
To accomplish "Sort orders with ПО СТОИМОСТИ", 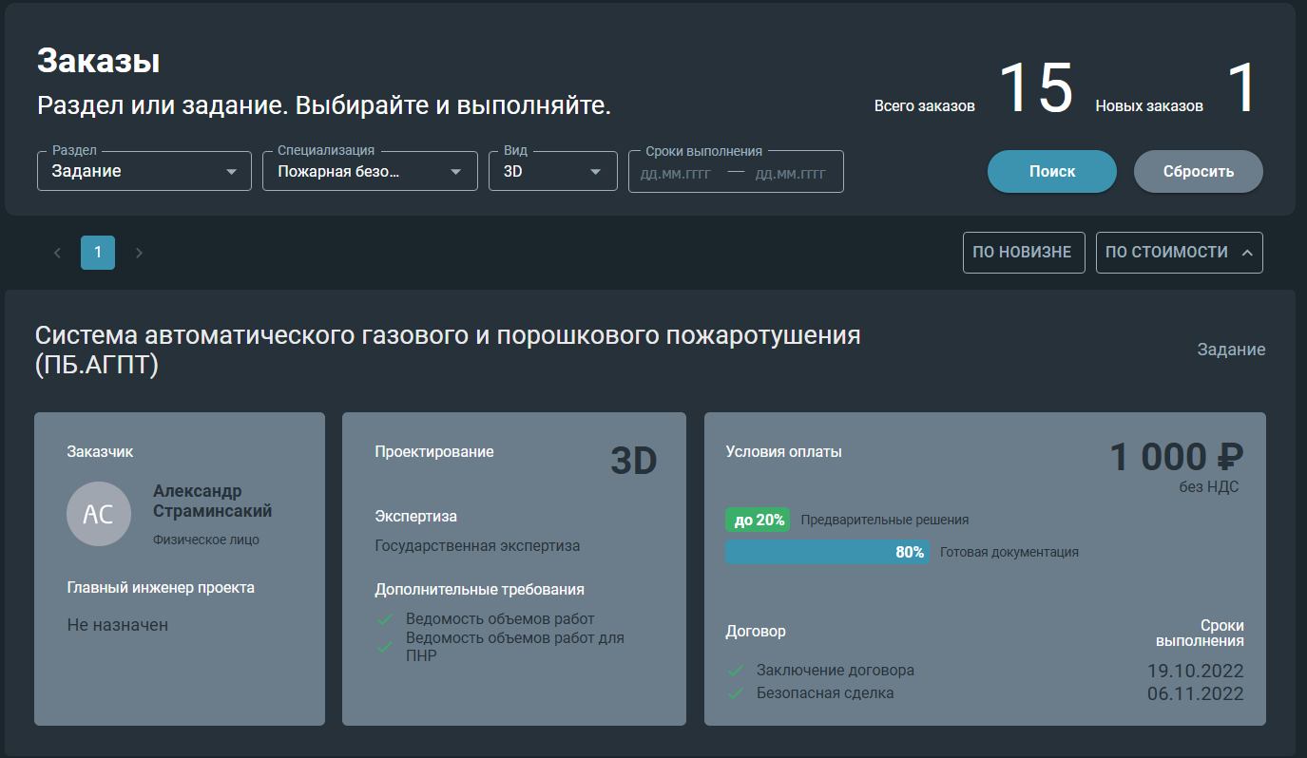I will tap(1179, 253).
